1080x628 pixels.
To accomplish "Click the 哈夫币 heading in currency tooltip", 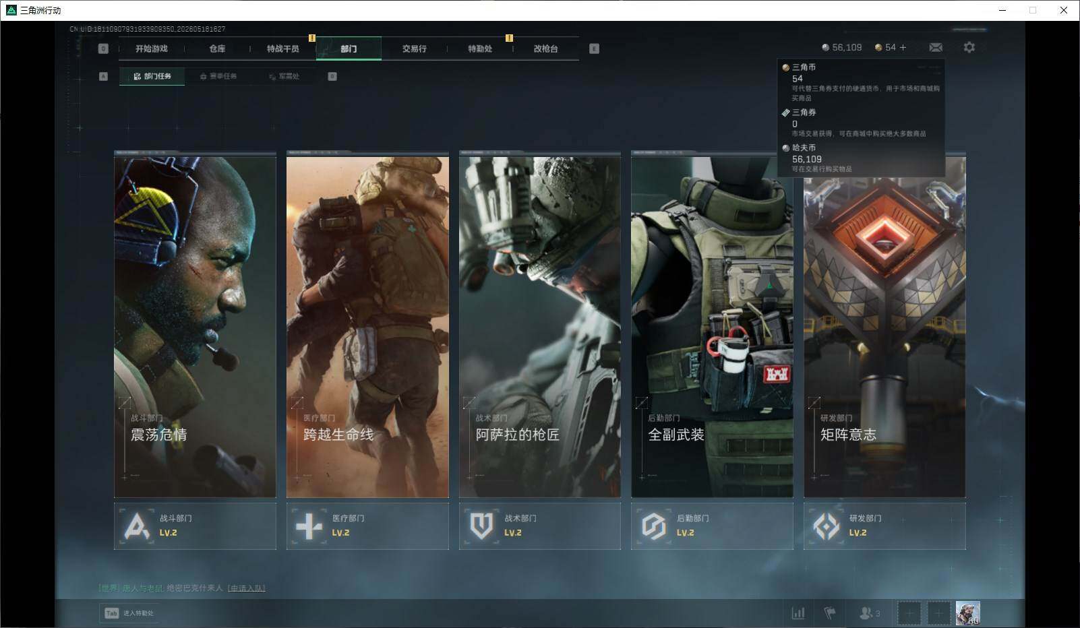I will (804, 148).
